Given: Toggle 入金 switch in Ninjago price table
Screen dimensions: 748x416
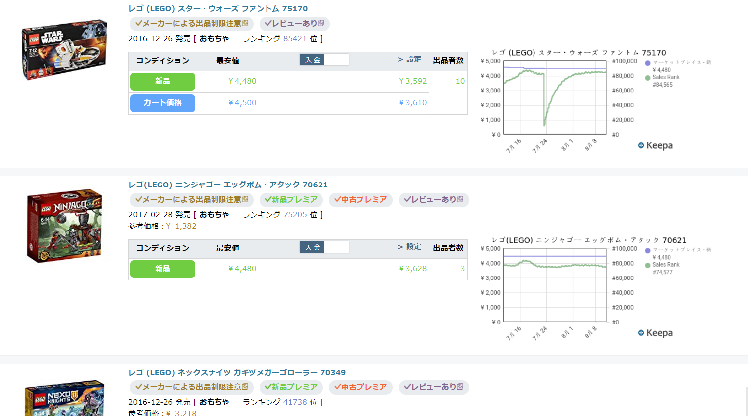Looking at the screenshot, I should coord(324,247).
